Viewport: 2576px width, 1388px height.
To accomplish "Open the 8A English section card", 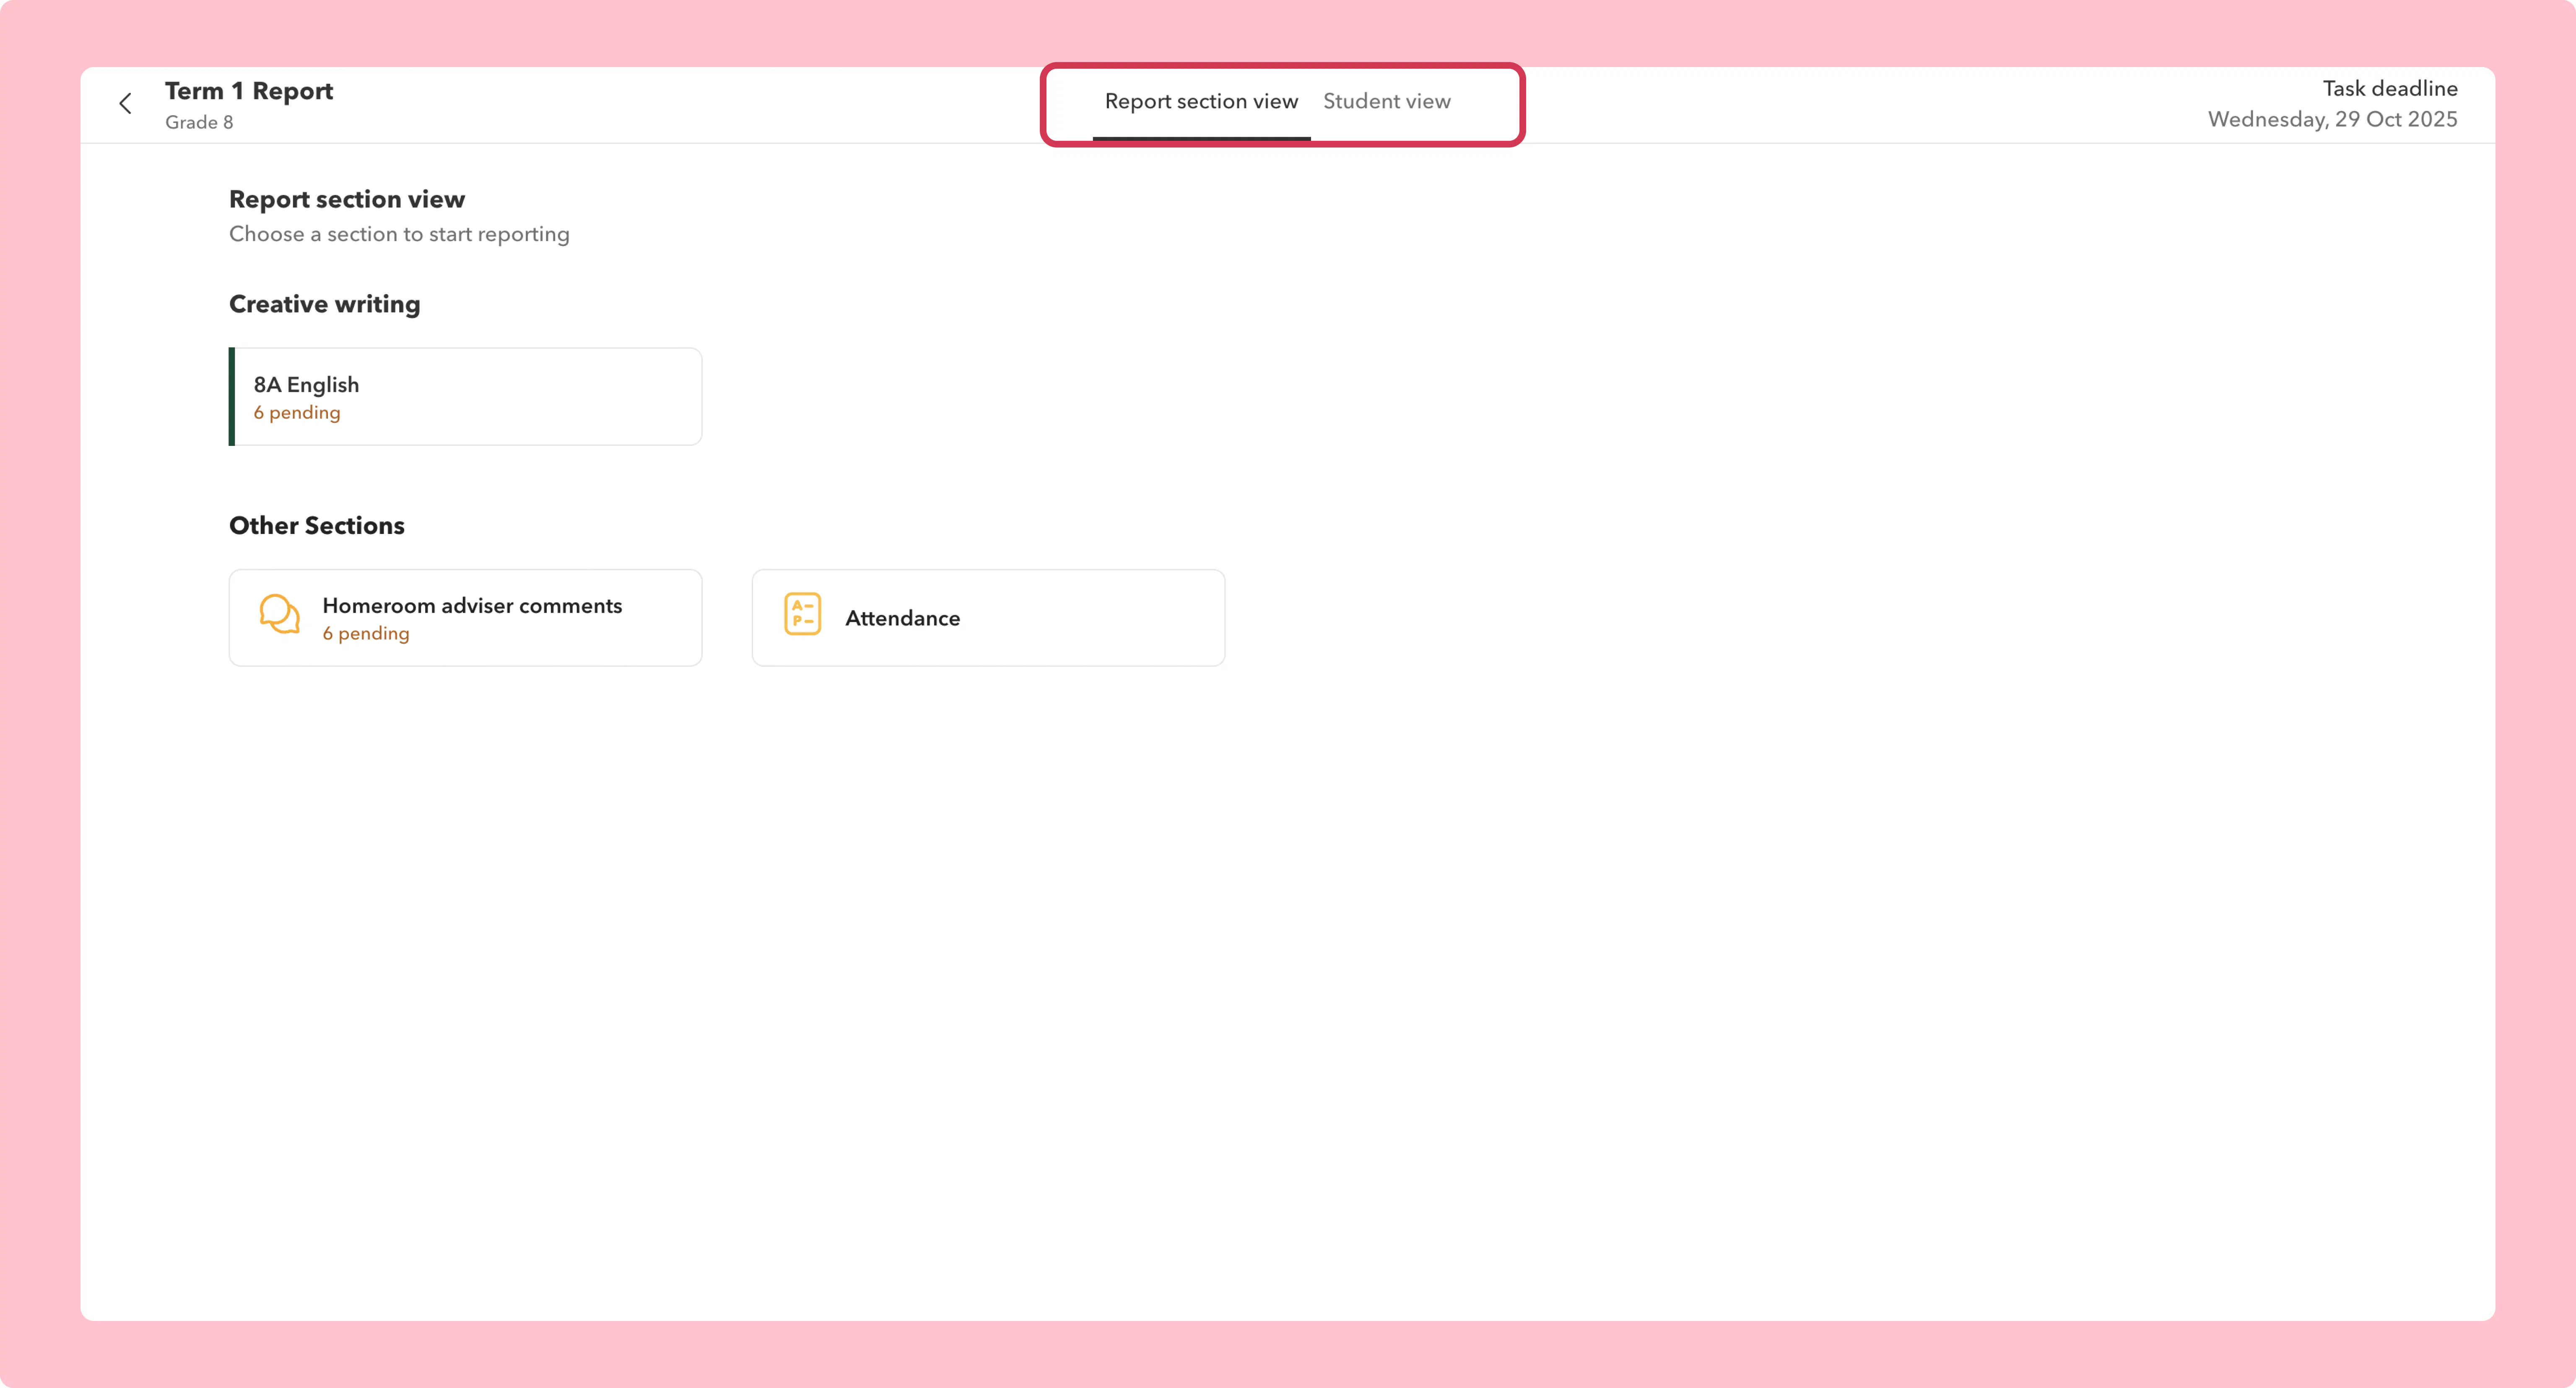I will point(465,397).
